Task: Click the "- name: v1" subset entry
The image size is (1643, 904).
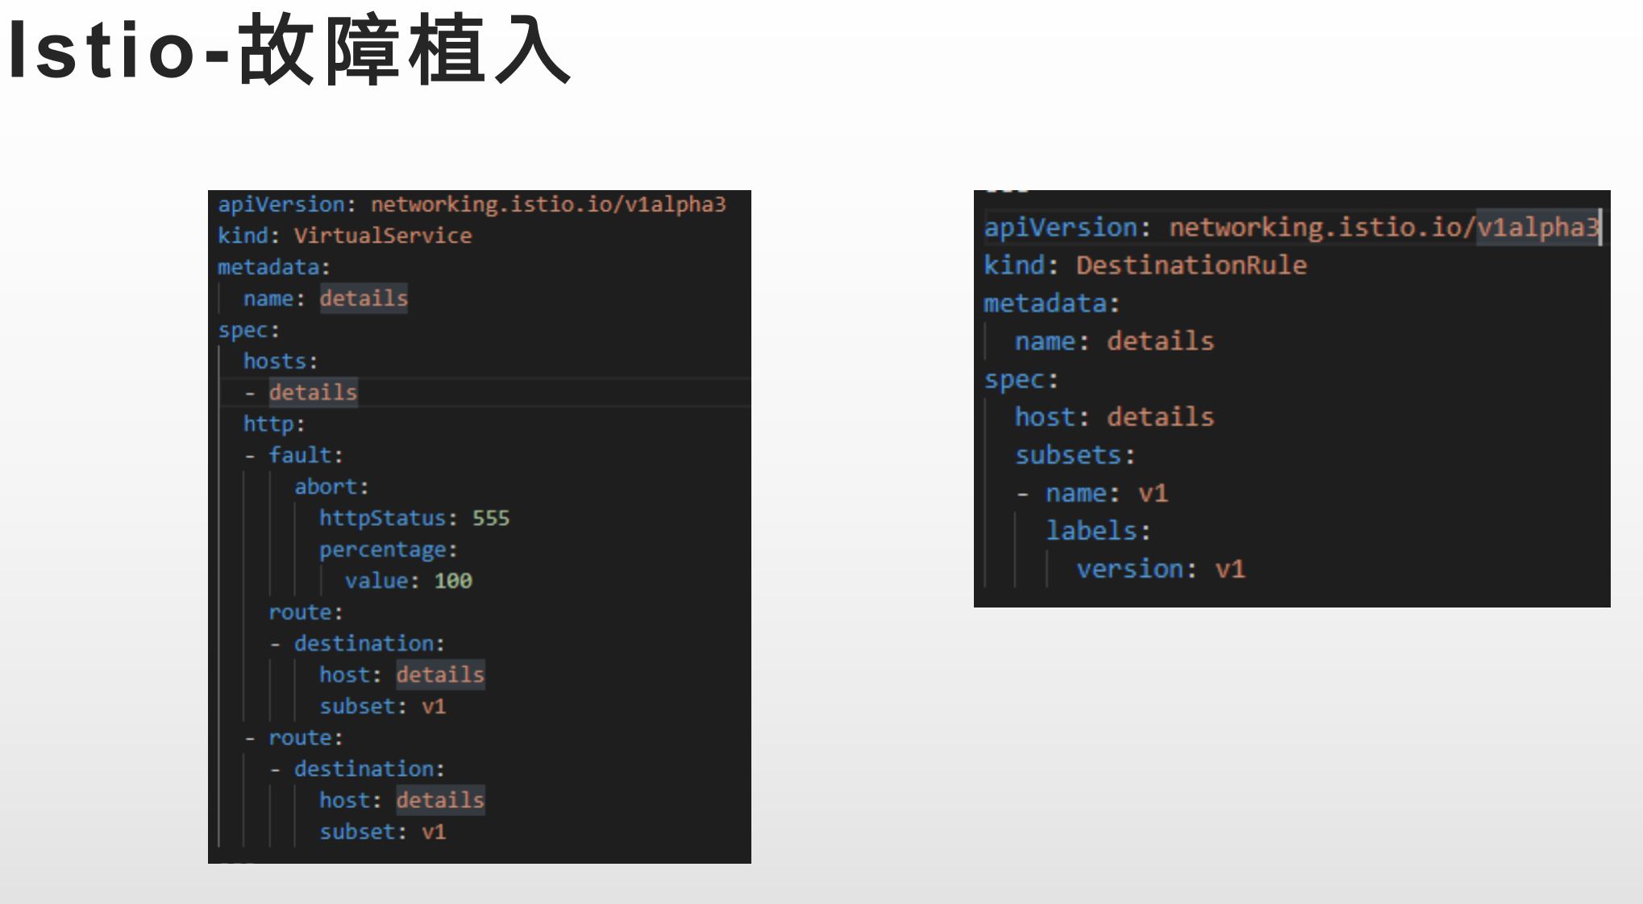Action: tap(1092, 493)
